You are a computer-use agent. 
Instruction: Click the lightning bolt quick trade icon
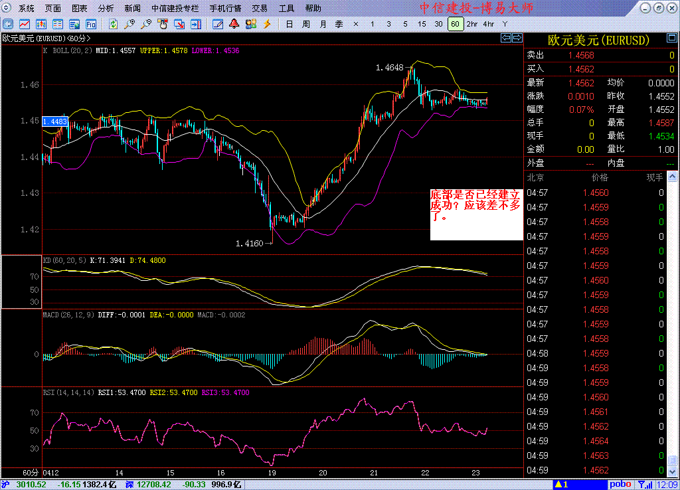(267, 25)
